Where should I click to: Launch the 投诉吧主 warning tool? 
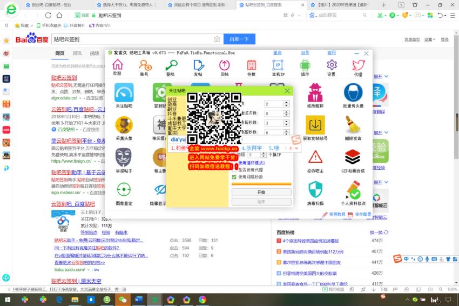pos(315,161)
